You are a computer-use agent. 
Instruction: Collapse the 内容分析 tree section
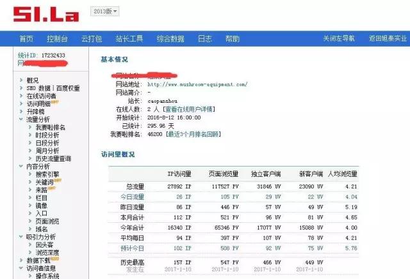point(21,167)
